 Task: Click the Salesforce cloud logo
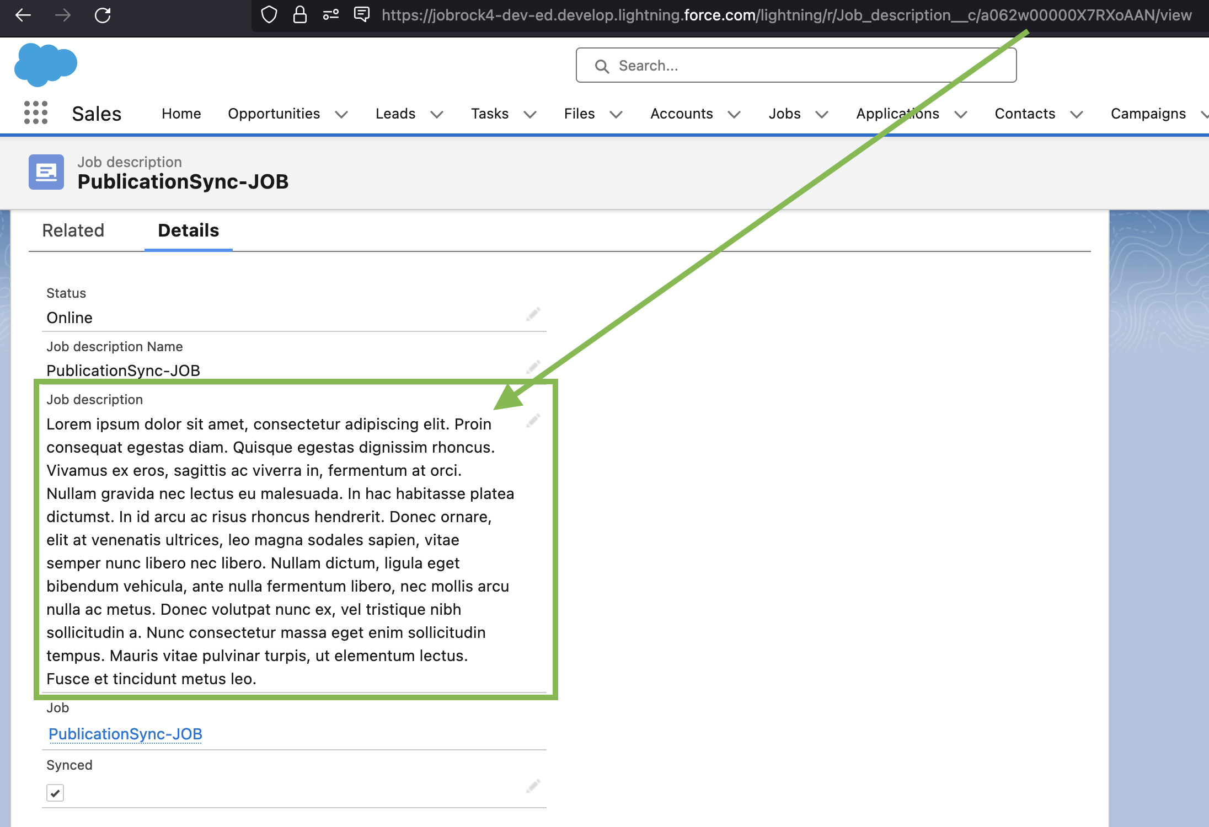click(x=46, y=65)
